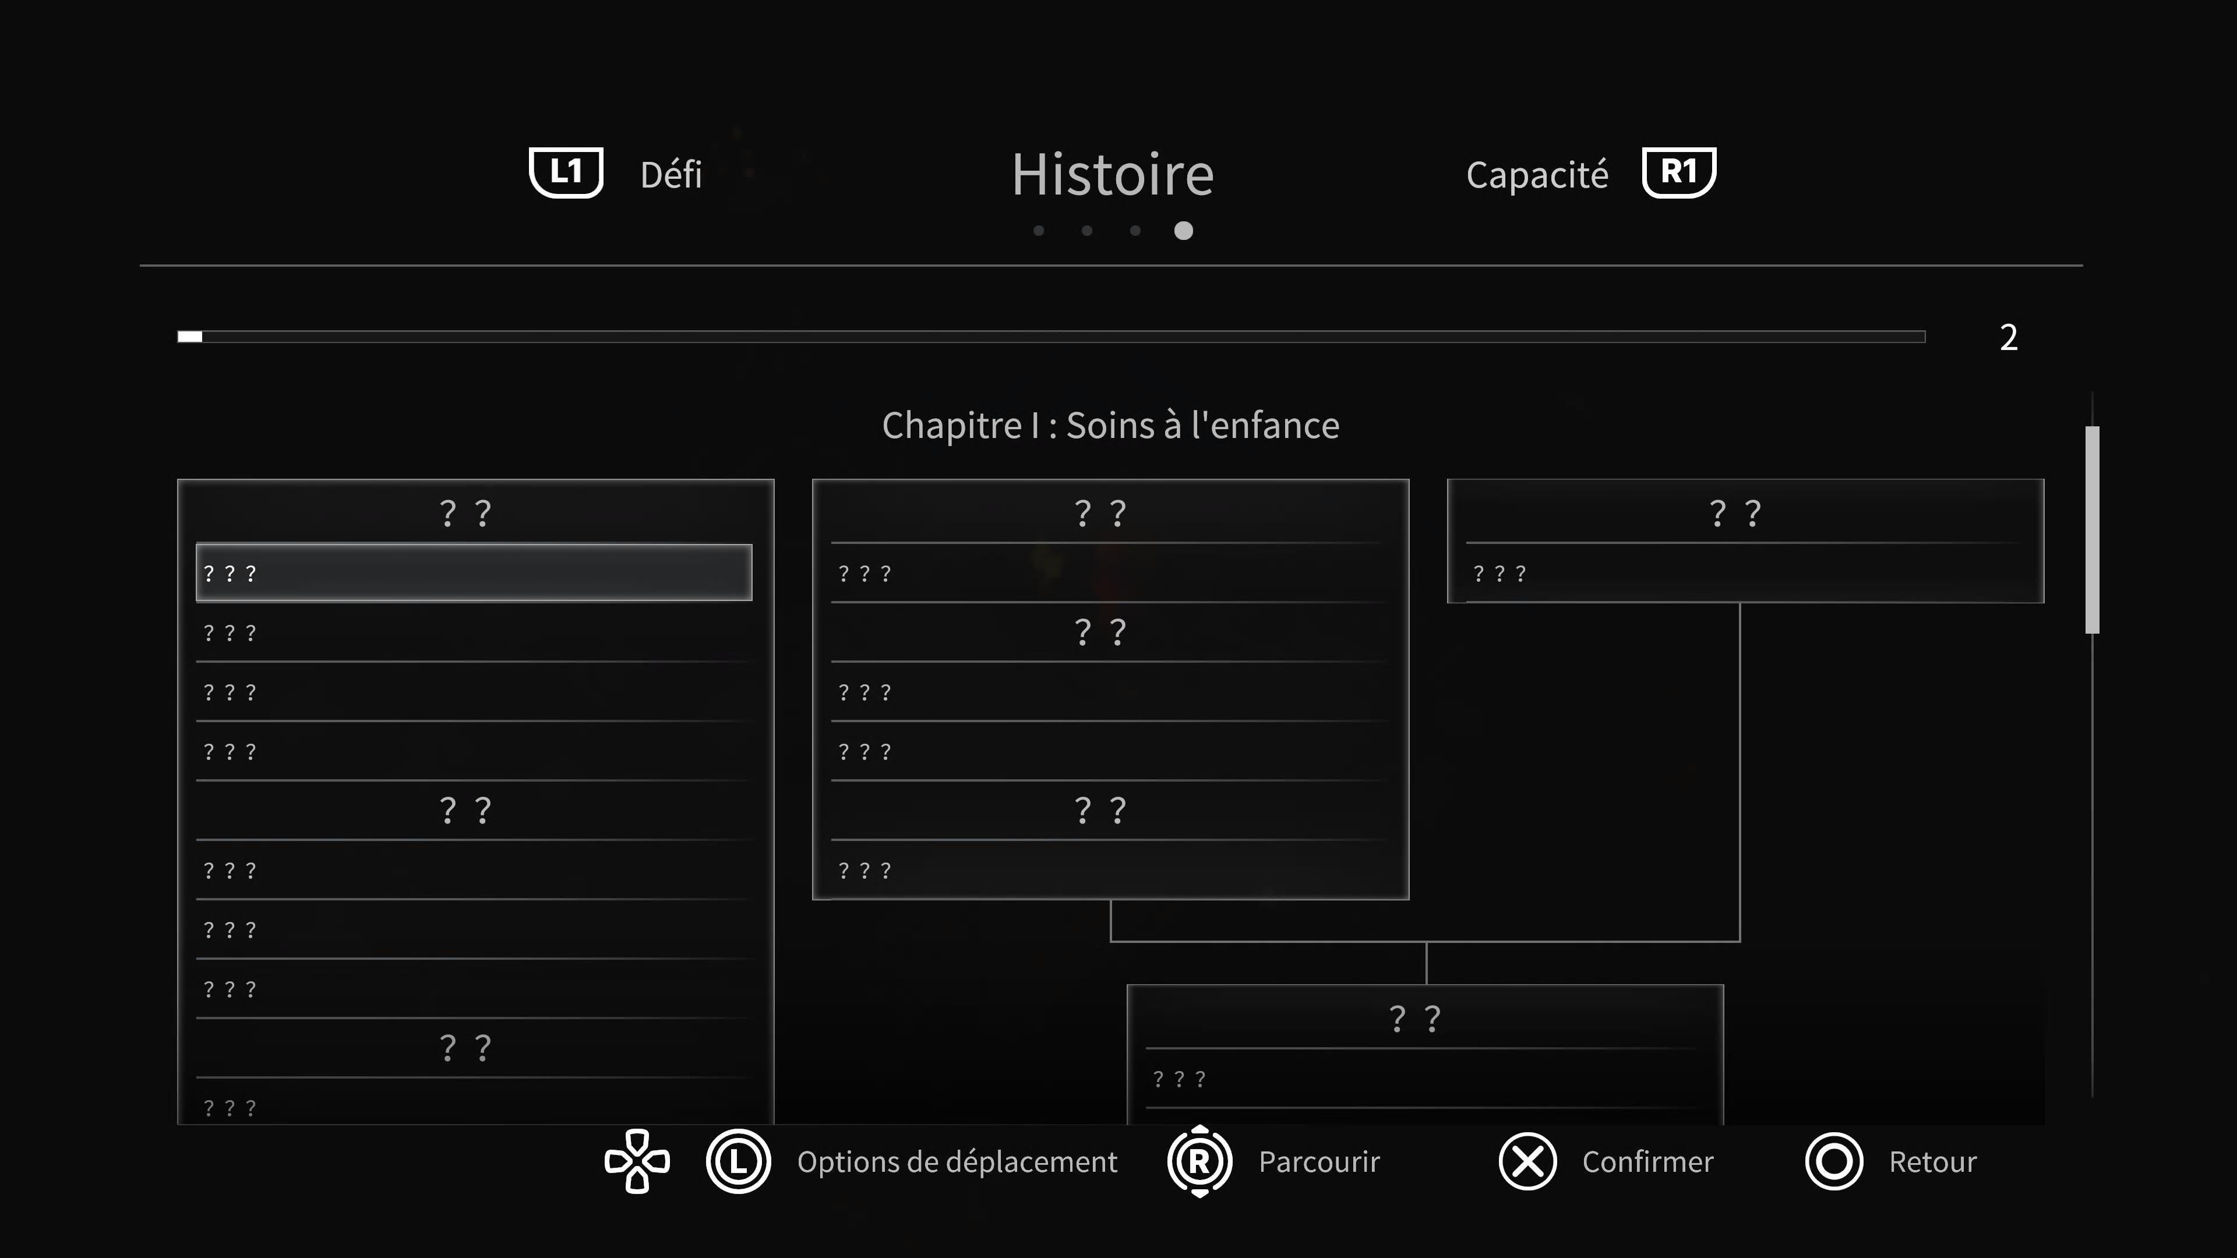Screen dimensions: 2237x1258
Task: Click the Retour label
Action: (x=1932, y=1161)
